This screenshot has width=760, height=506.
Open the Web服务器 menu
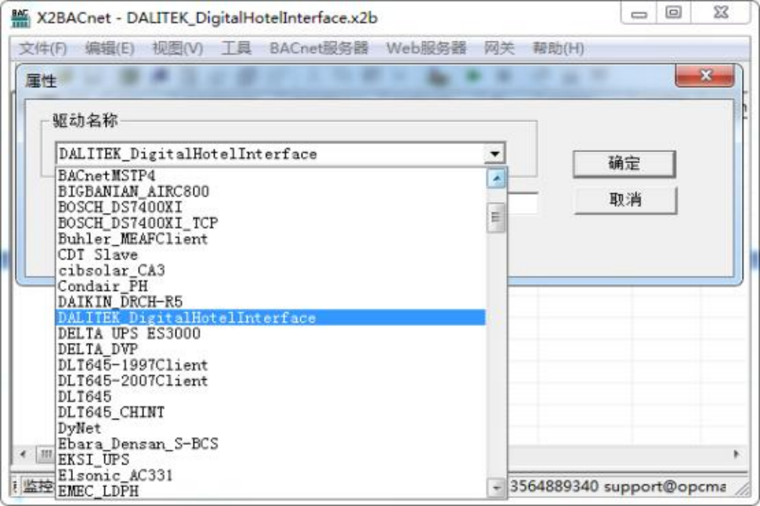point(426,48)
